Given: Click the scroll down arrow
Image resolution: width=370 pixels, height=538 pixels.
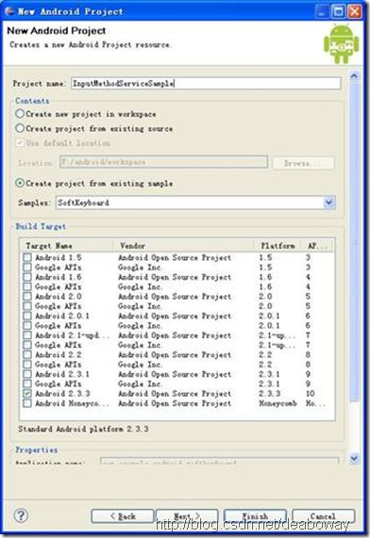Looking at the screenshot, I should [354, 458].
